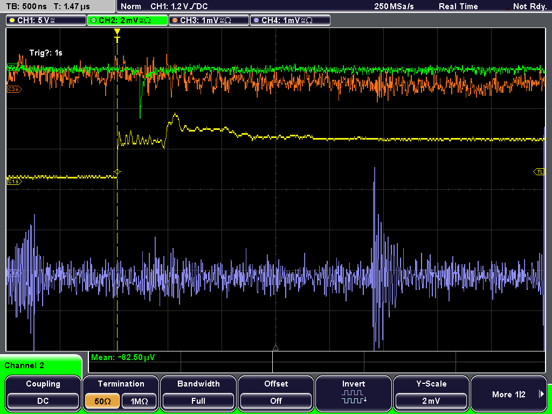Viewport: 552px width, 414px height.
Task: Set termination to 50Ω
Action: (102, 401)
